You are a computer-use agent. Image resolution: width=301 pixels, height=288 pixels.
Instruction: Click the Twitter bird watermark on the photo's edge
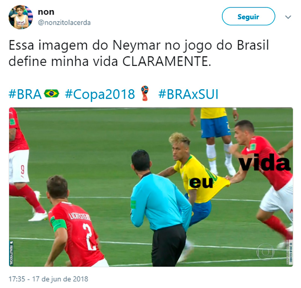(x=11, y=243)
